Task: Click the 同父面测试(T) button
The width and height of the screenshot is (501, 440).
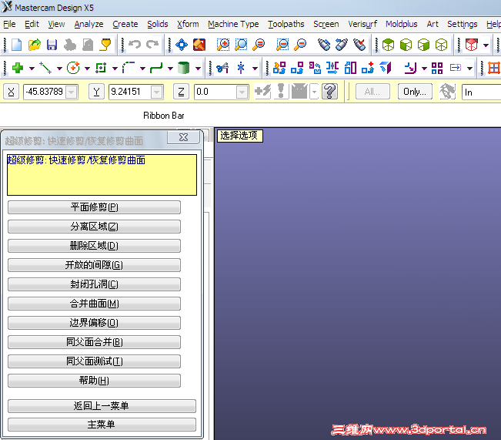Action: click(94, 361)
